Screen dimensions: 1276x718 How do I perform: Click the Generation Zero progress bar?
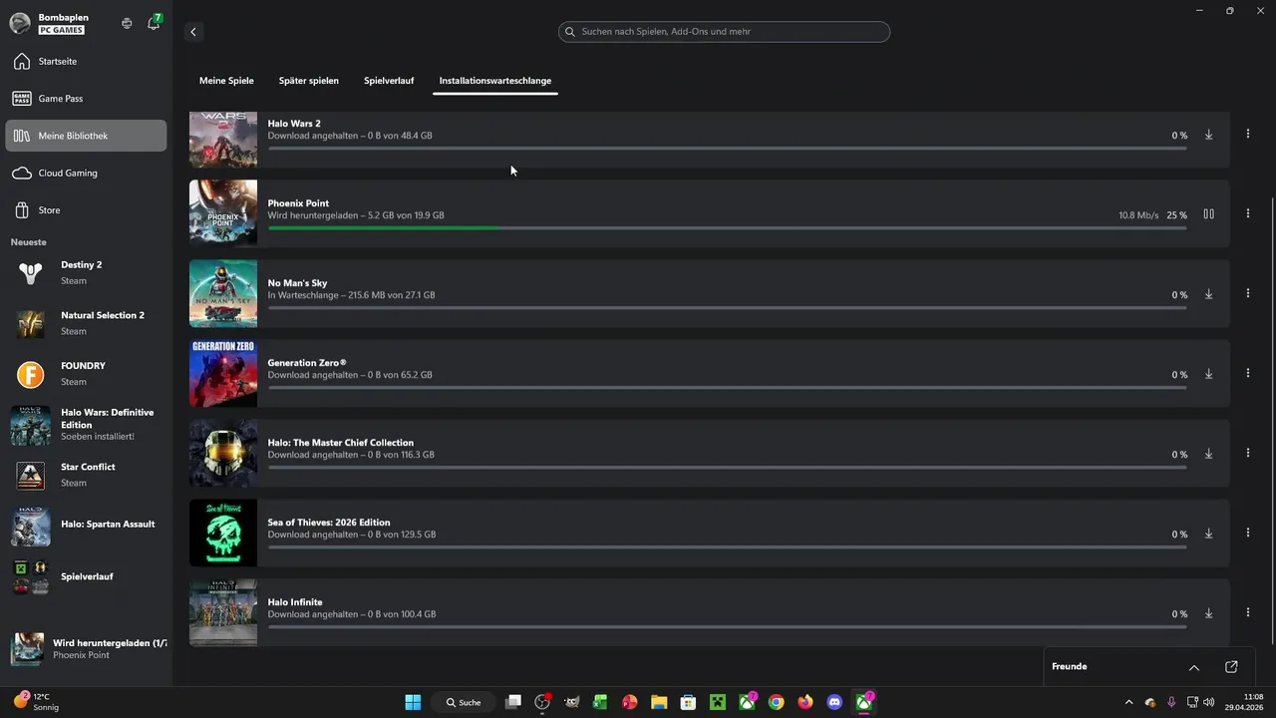pyautogui.click(x=727, y=388)
